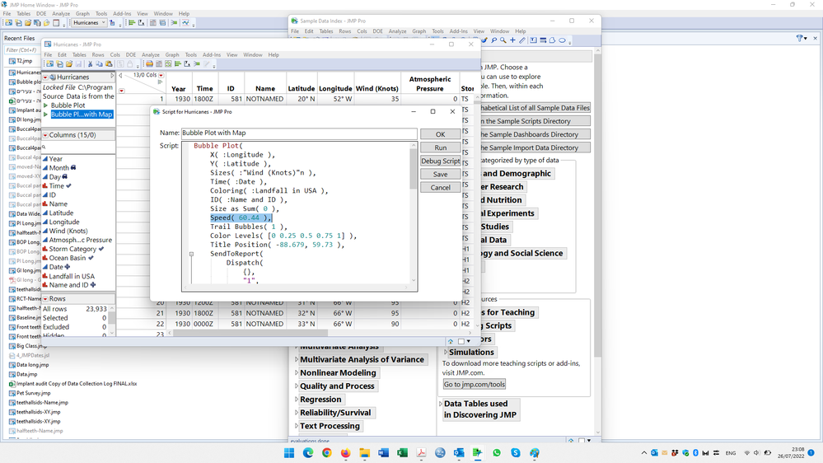Open the Graph menu in Hurricanes window
The image size is (823, 463).
click(x=172, y=54)
